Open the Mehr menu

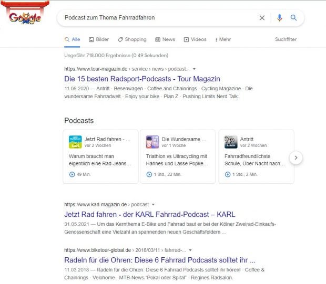click(x=223, y=39)
